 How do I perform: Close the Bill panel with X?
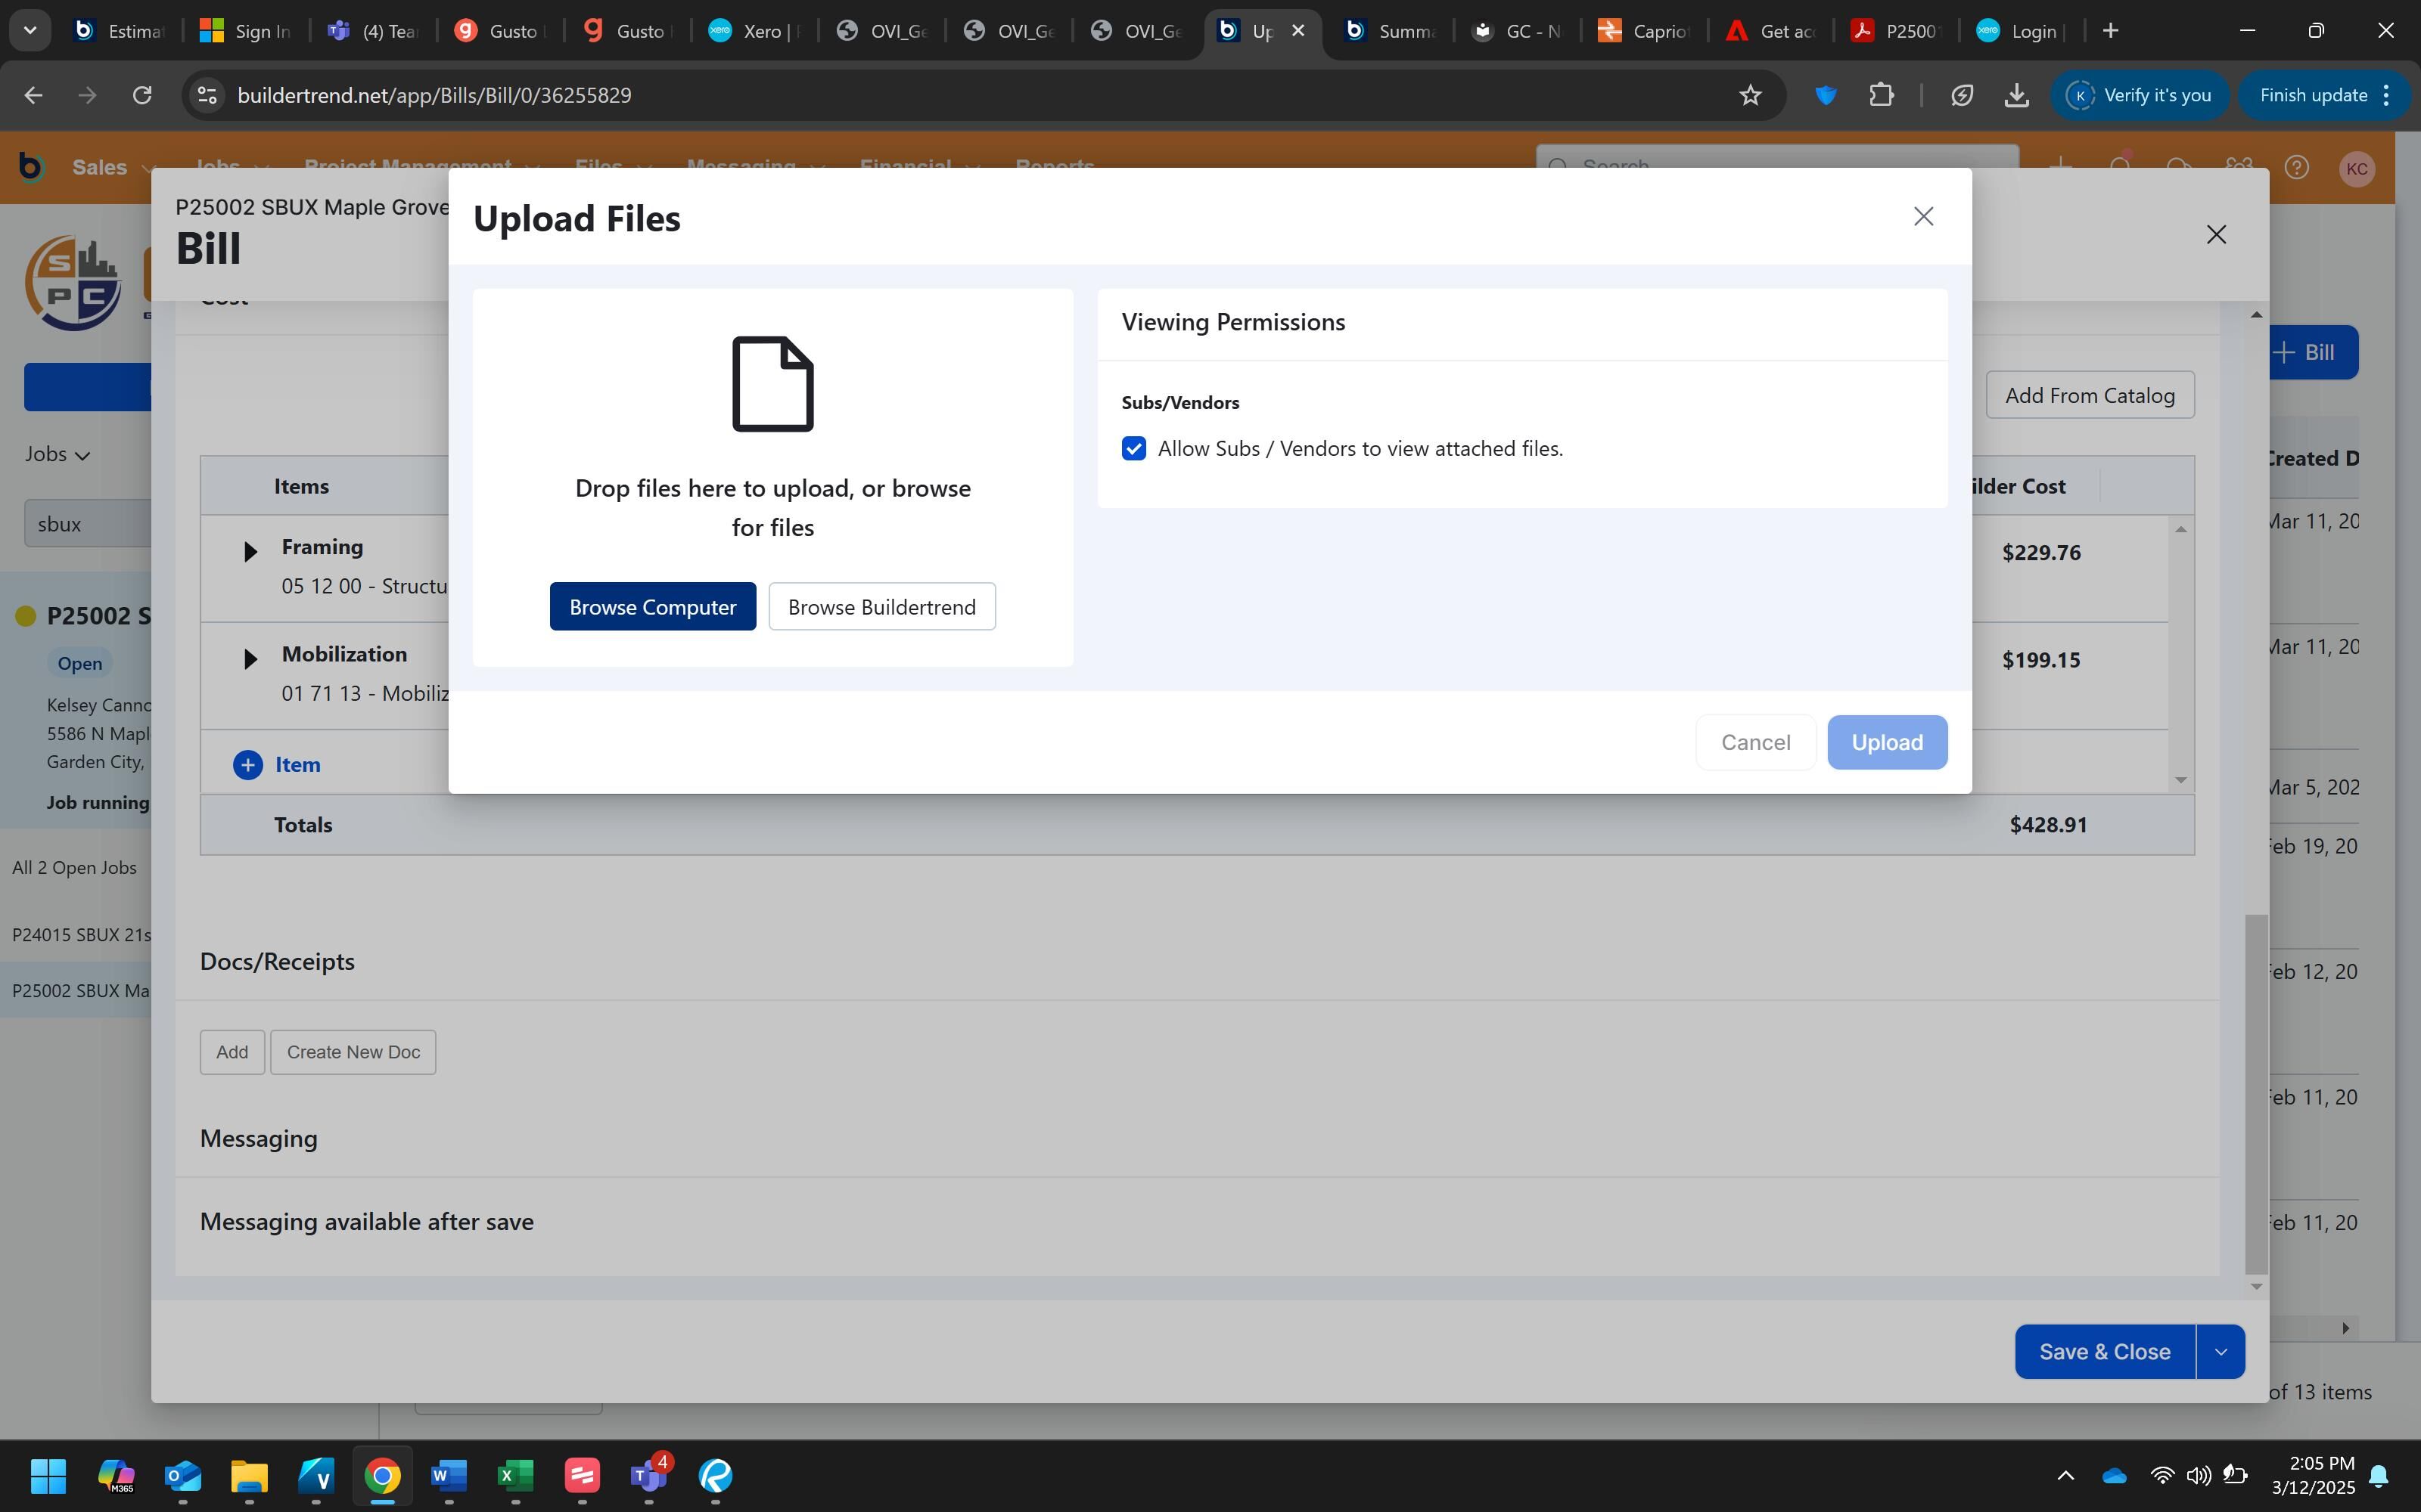(2215, 234)
